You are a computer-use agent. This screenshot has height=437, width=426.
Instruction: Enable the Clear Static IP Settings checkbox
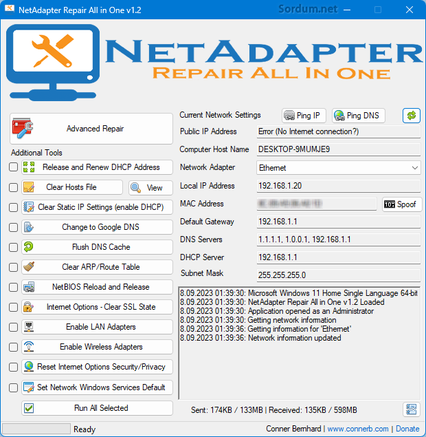13,207
